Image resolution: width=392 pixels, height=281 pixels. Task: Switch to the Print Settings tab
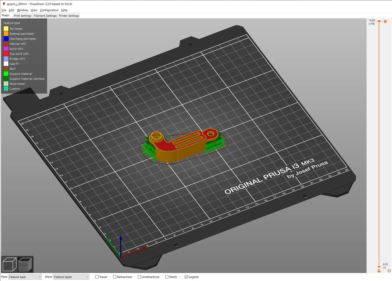22,16
